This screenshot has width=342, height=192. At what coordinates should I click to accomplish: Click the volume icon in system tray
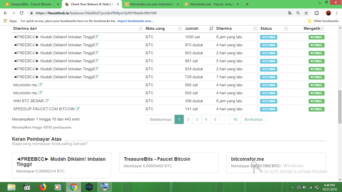click(x=304, y=187)
